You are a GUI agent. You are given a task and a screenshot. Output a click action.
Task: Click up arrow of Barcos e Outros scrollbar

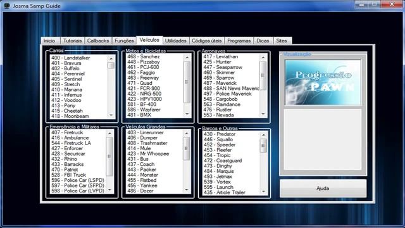(263, 135)
